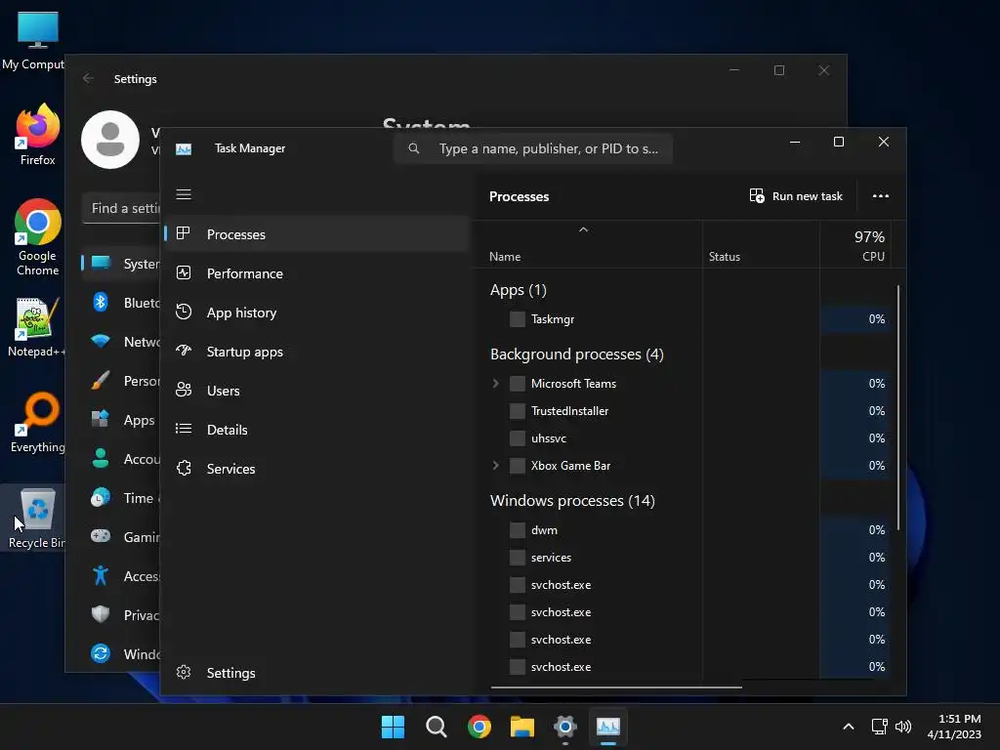1000x750 pixels.
Task: Open System category in Settings sidebar
Action: click(x=121, y=264)
